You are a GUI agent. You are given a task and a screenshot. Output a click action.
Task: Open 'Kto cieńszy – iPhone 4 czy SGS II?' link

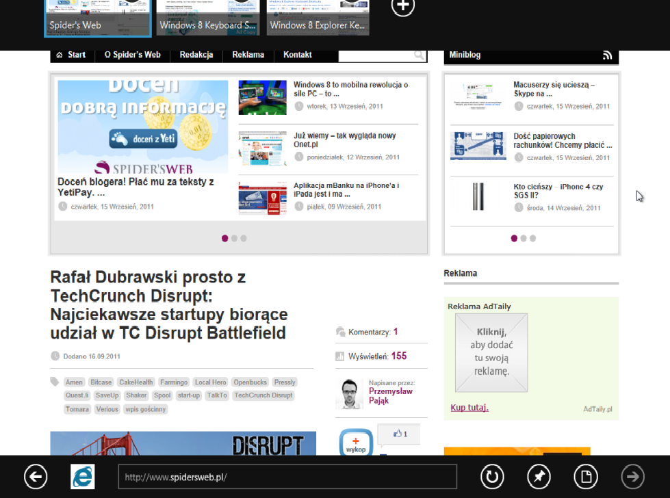pos(558,191)
